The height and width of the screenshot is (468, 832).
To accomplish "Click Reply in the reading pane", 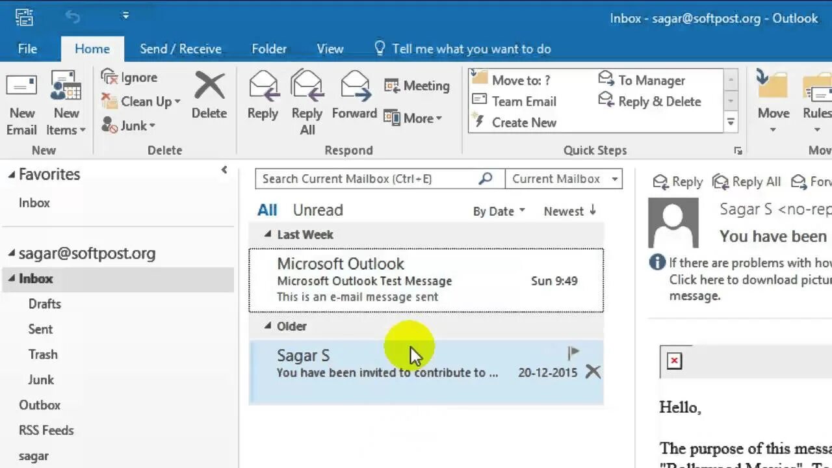I will [x=677, y=181].
